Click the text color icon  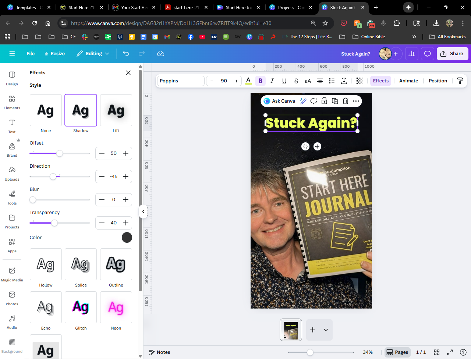(x=248, y=81)
